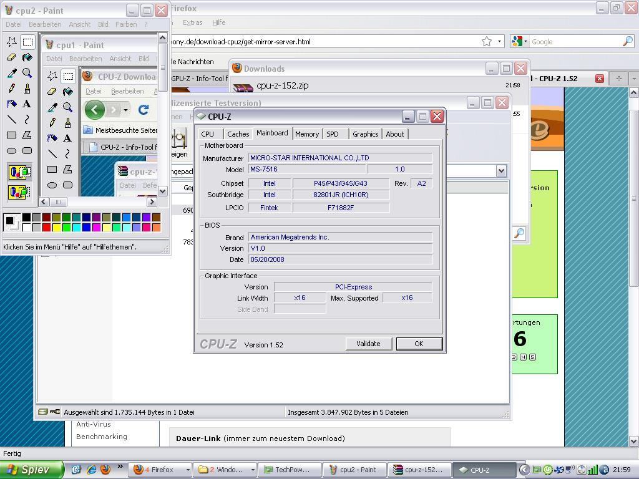Image resolution: width=639 pixels, height=479 pixels.
Task: Select the Curve tool in cpu2 Paint
Action: click(27, 119)
